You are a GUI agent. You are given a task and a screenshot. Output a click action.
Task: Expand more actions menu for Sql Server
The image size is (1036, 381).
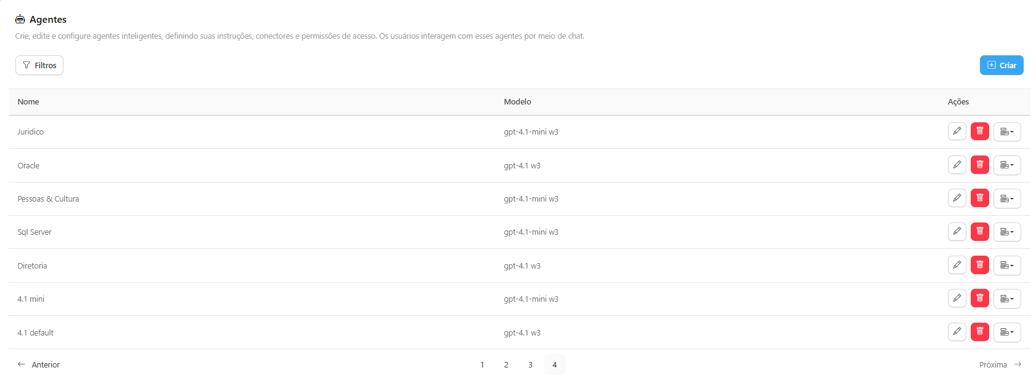[1006, 232]
